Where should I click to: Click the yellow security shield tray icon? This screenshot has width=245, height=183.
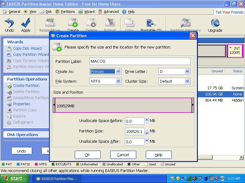pos(178,178)
